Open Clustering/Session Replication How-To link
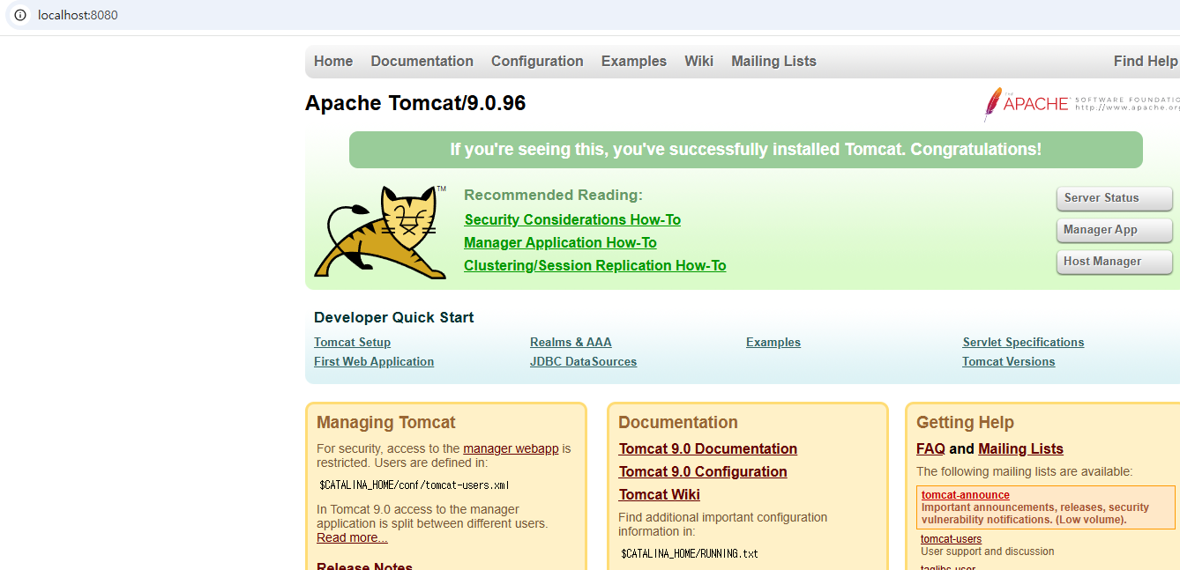 click(594, 265)
